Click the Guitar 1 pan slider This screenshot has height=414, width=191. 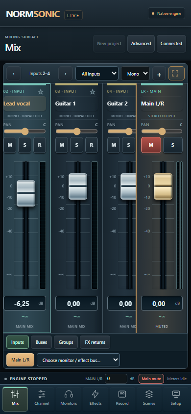point(76,131)
